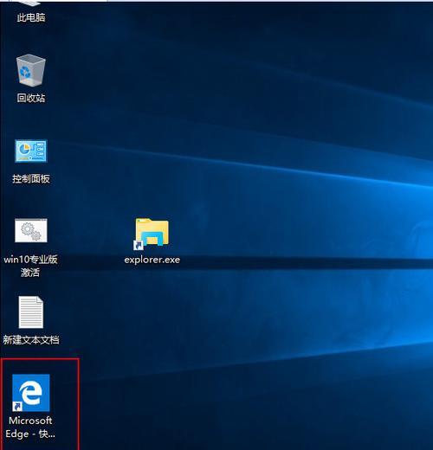Select the Recycle Bin icon
The width and height of the screenshot is (433, 450).
click(31, 70)
